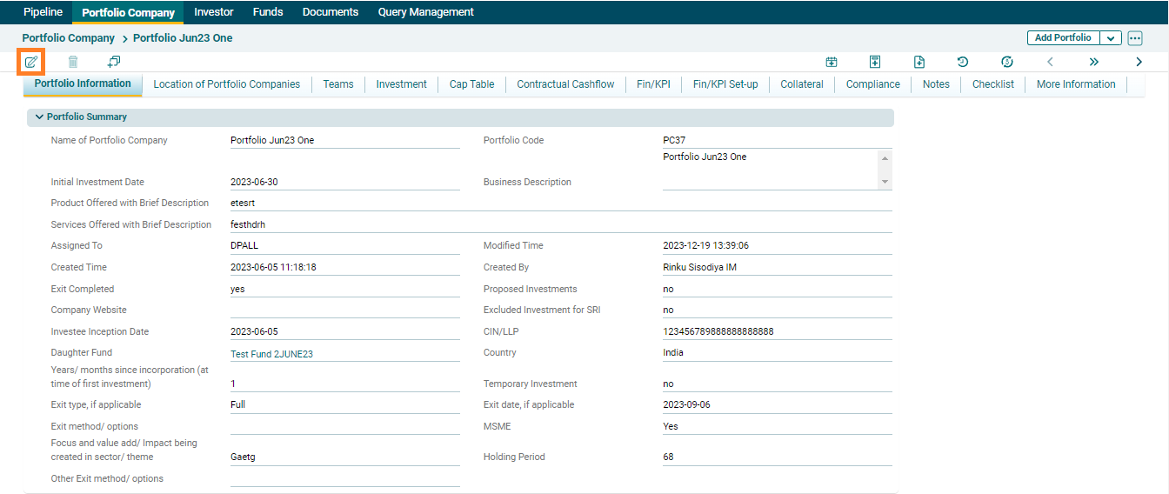Click the dollar refresh icon
This screenshot has height=494, width=1169.
1007,62
